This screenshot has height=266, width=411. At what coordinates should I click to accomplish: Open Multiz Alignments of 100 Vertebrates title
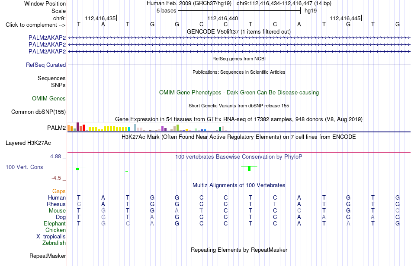click(239, 185)
